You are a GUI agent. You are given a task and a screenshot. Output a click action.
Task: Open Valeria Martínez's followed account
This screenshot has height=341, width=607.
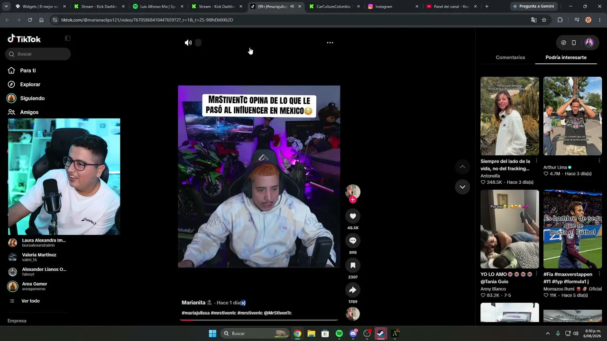(x=38, y=257)
